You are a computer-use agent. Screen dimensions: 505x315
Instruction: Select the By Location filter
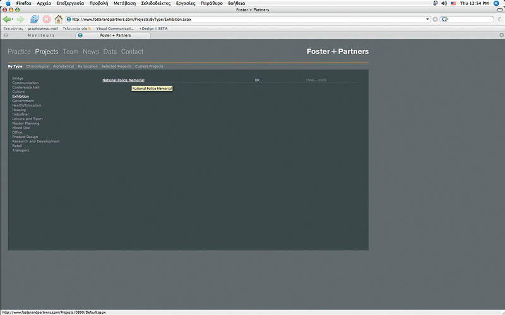click(x=88, y=67)
